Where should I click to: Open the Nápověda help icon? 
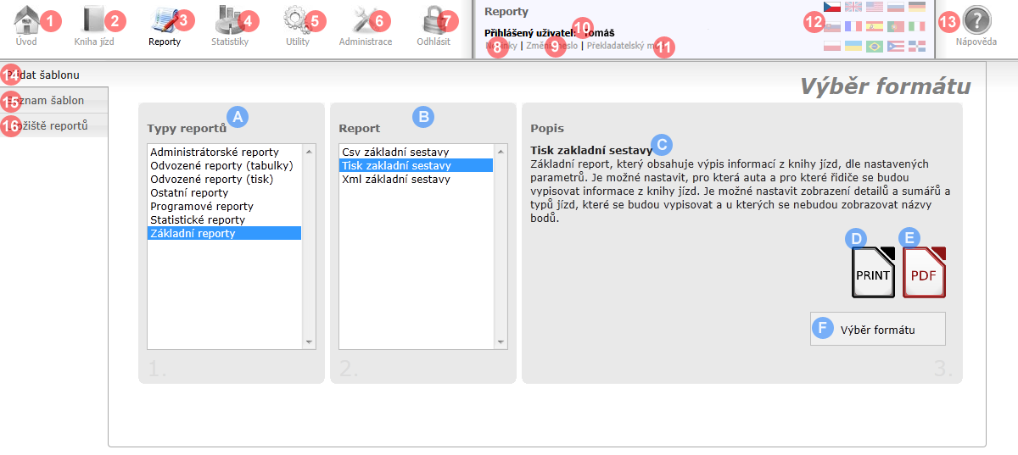[x=976, y=20]
